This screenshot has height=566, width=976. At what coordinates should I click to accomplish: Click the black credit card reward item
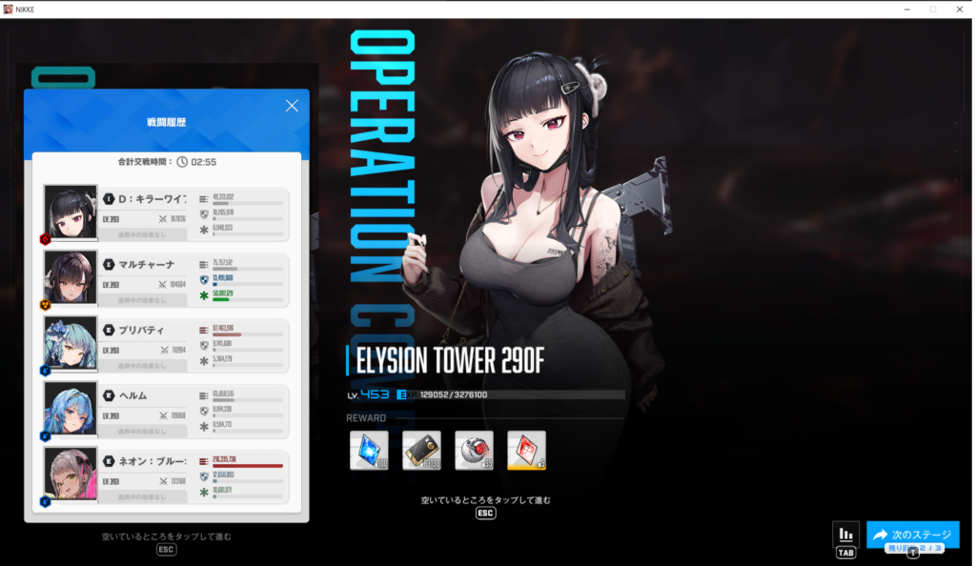[421, 450]
